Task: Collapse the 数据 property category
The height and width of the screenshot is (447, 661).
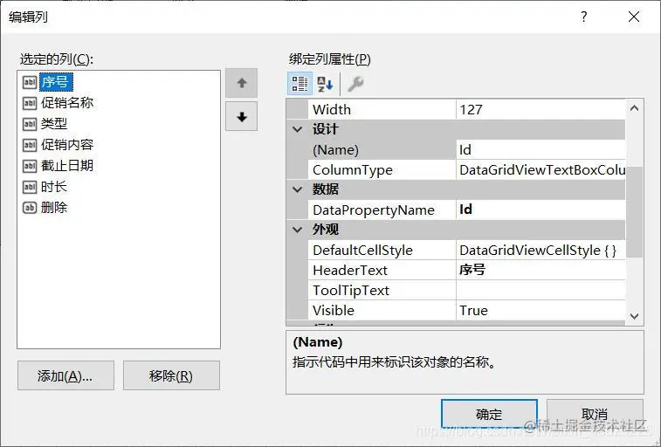Action: (298, 189)
